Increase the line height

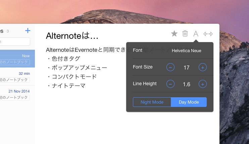(x=203, y=84)
